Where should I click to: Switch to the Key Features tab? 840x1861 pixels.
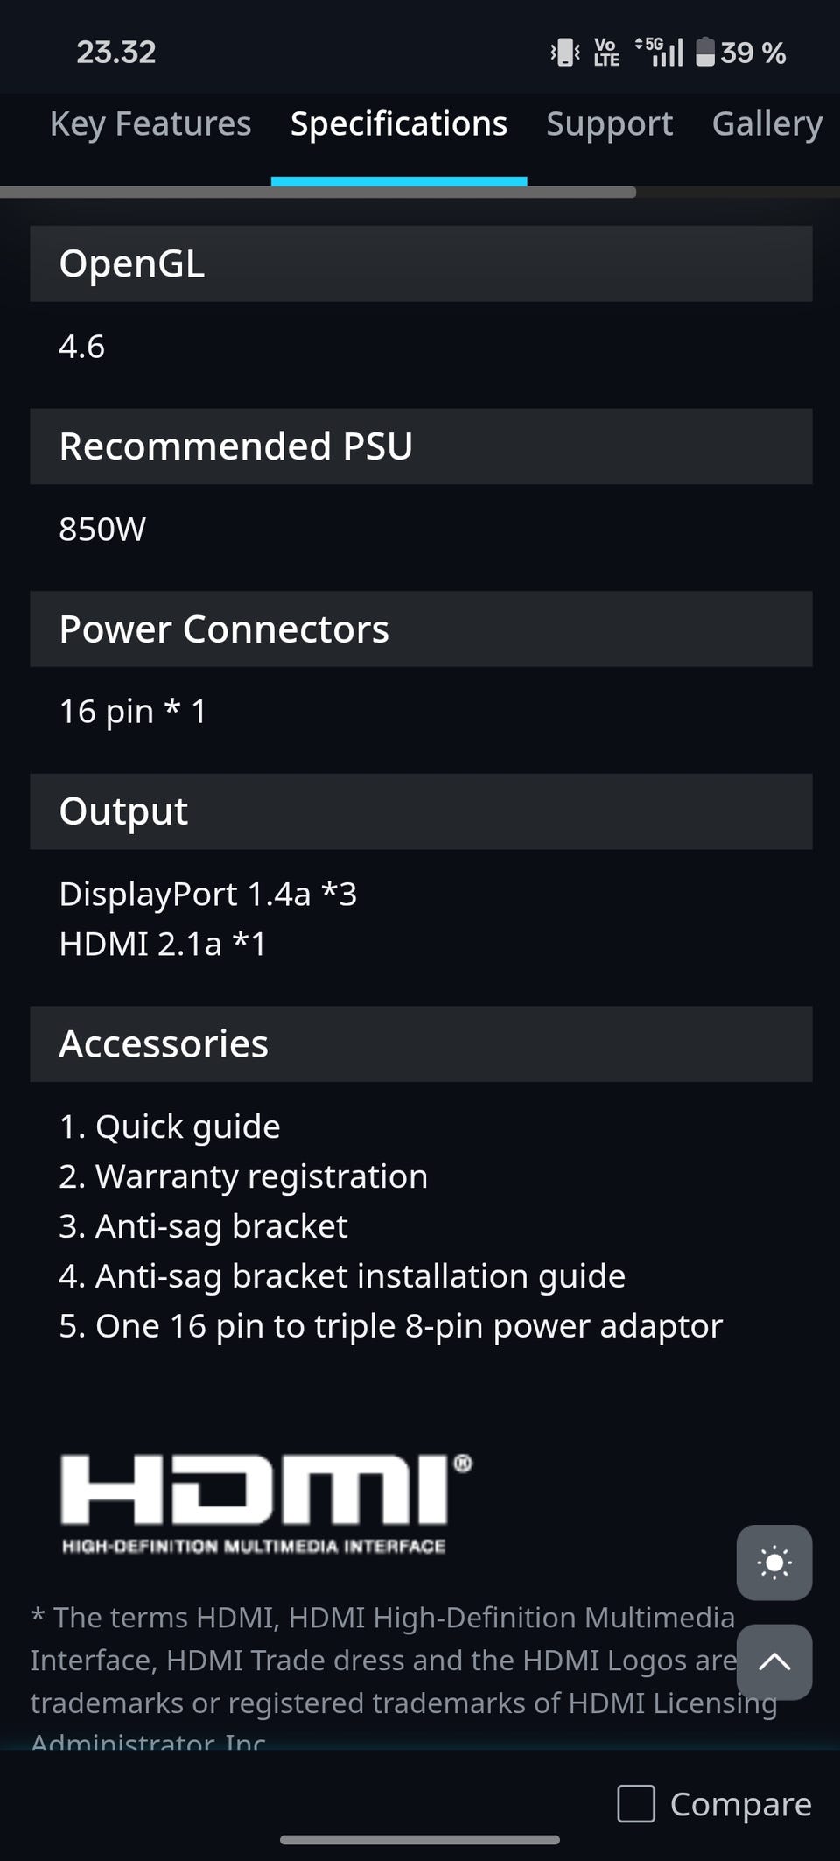tap(150, 124)
